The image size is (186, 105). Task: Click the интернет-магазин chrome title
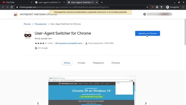click(x=38, y=14)
